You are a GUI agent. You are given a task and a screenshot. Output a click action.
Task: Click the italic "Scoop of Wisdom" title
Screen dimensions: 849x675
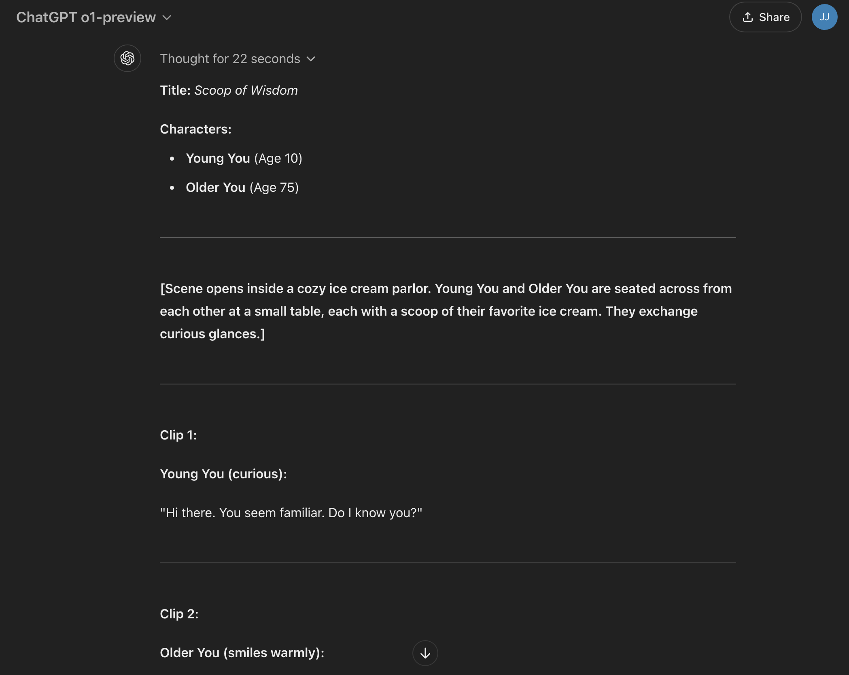point(246,90)
